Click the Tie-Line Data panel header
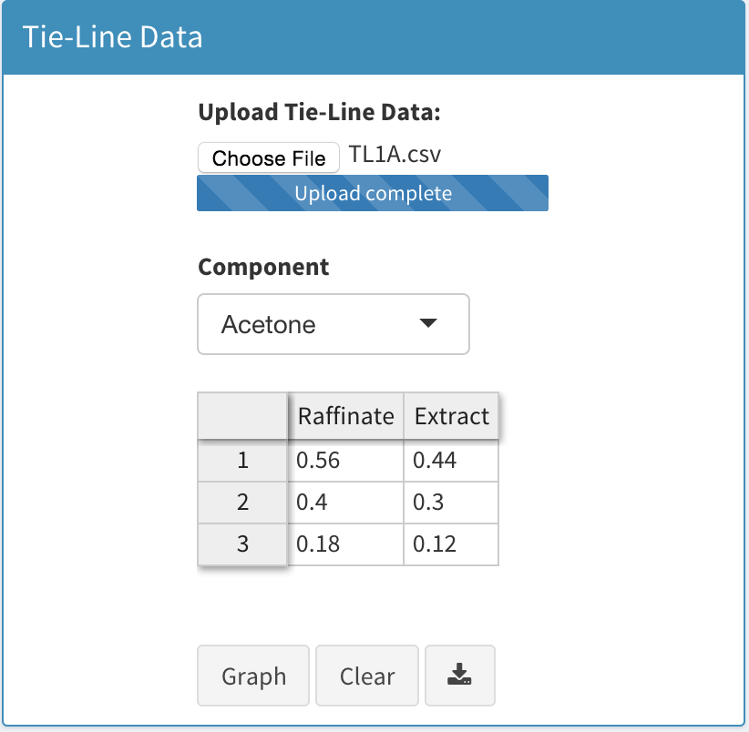The height and width of the screenshot is (732, 749). (374, 37)
